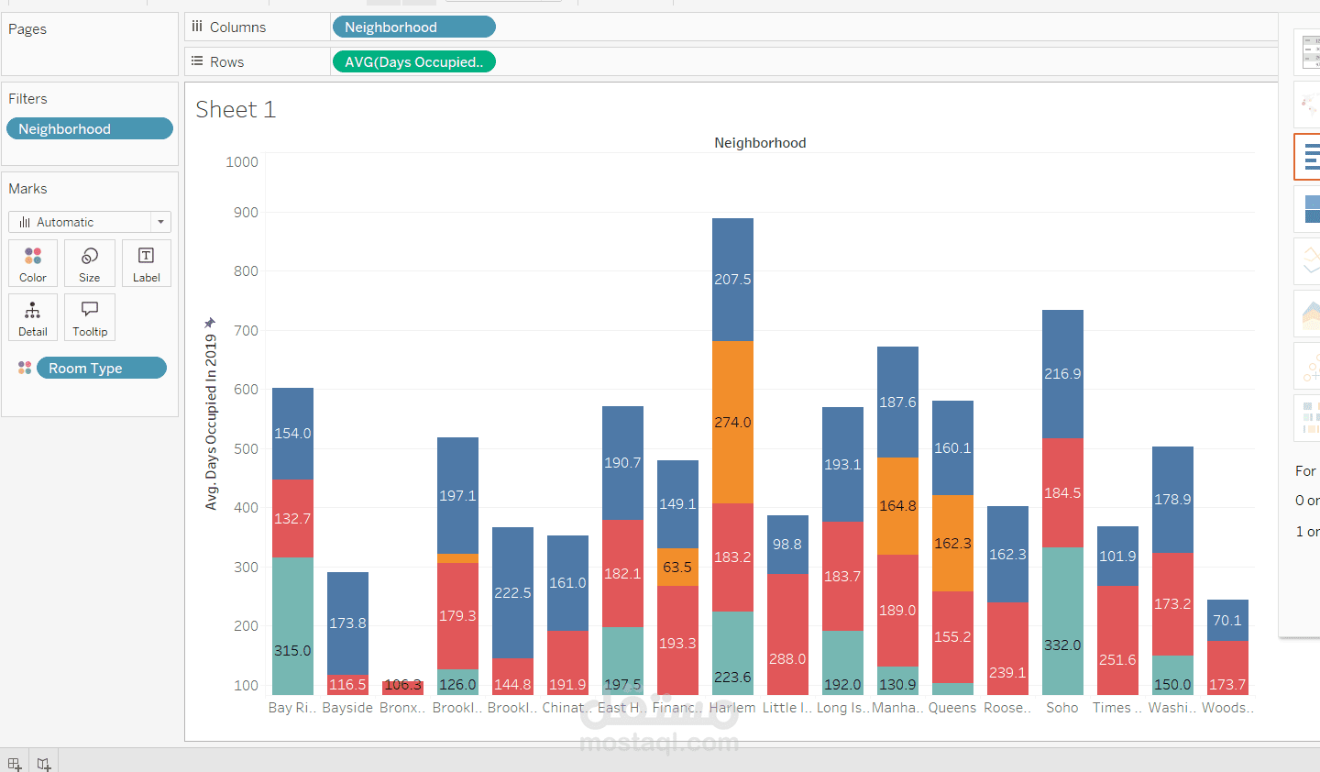Click the Bayside label on the x-axis
Screen dimensions: 1320x772
coord(347,708)
